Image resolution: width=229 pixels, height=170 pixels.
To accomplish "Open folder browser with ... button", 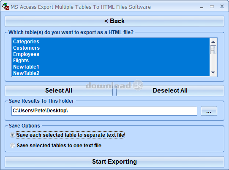I will (209, 111).
